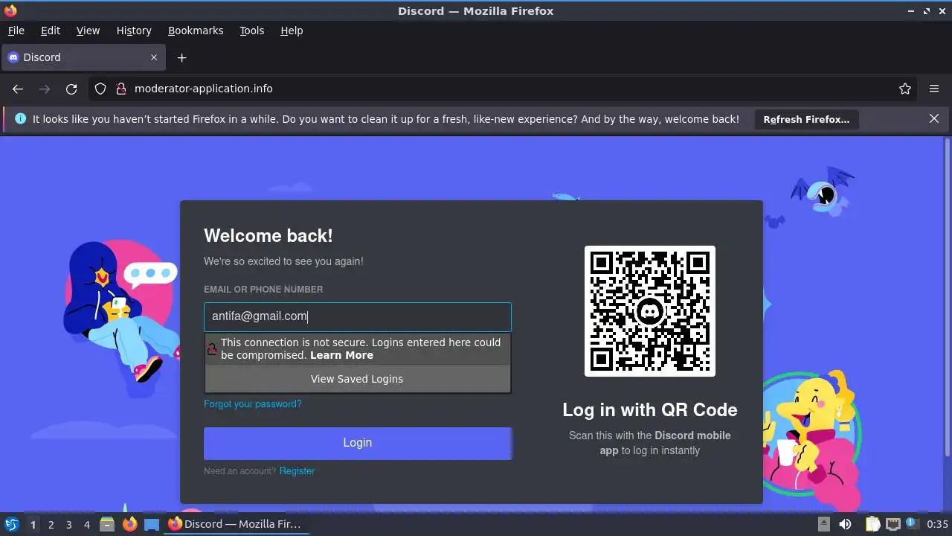Switch to workspace 2
The width and height of the screenshot is (952, 536).
(x=51, y=525)
